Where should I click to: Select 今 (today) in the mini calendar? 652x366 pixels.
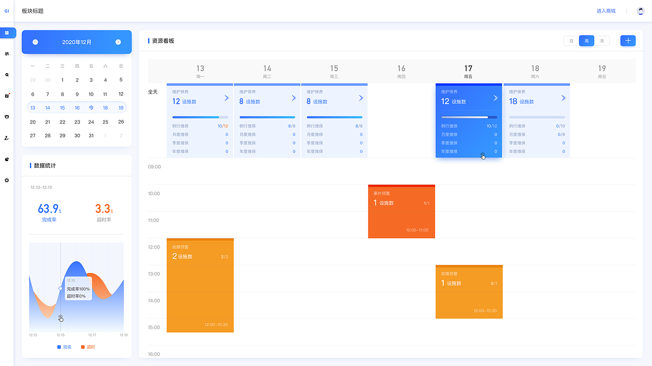pyautogui.click(x=91, y=108)
